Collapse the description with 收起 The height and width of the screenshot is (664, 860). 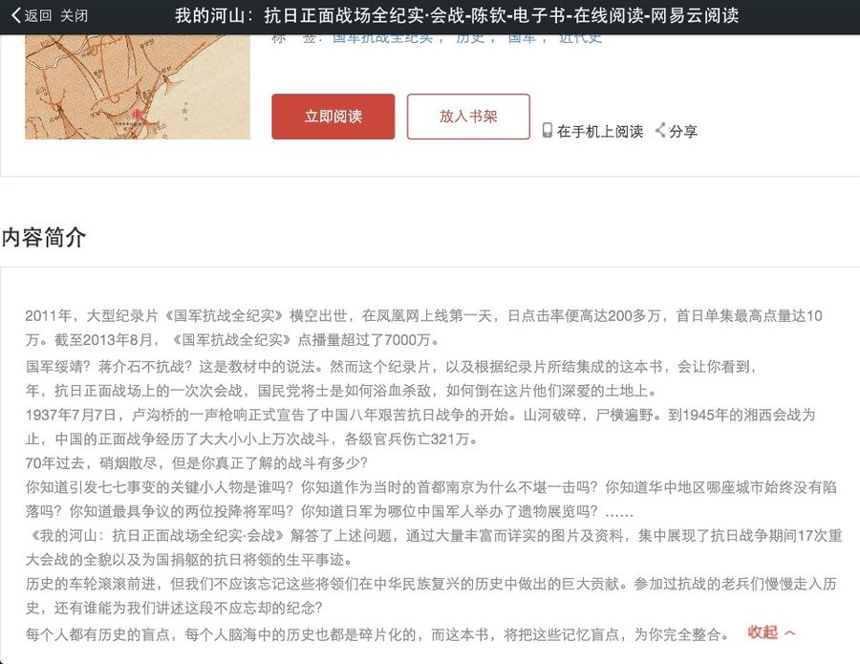tap(771, 632)
